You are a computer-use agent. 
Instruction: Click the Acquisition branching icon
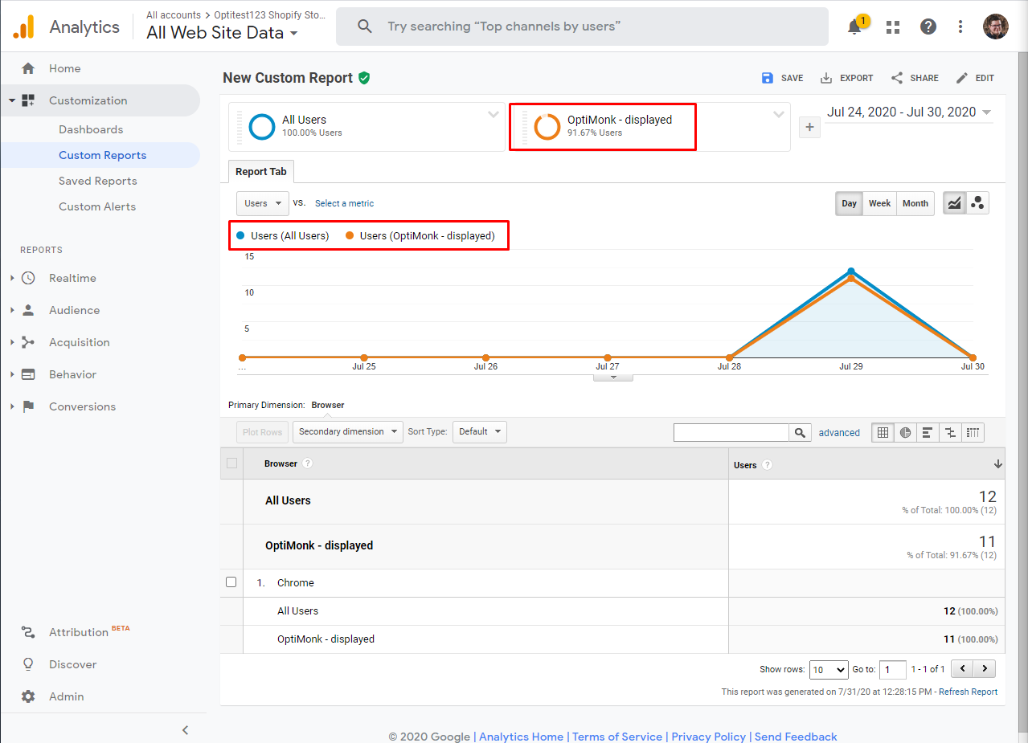point(28,342)
